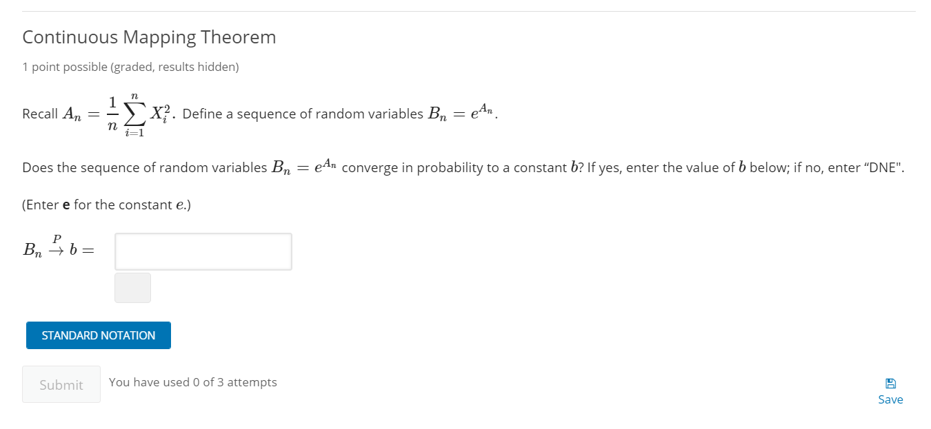Select the Continuous Mapping Theorem heading

(149, 37)
